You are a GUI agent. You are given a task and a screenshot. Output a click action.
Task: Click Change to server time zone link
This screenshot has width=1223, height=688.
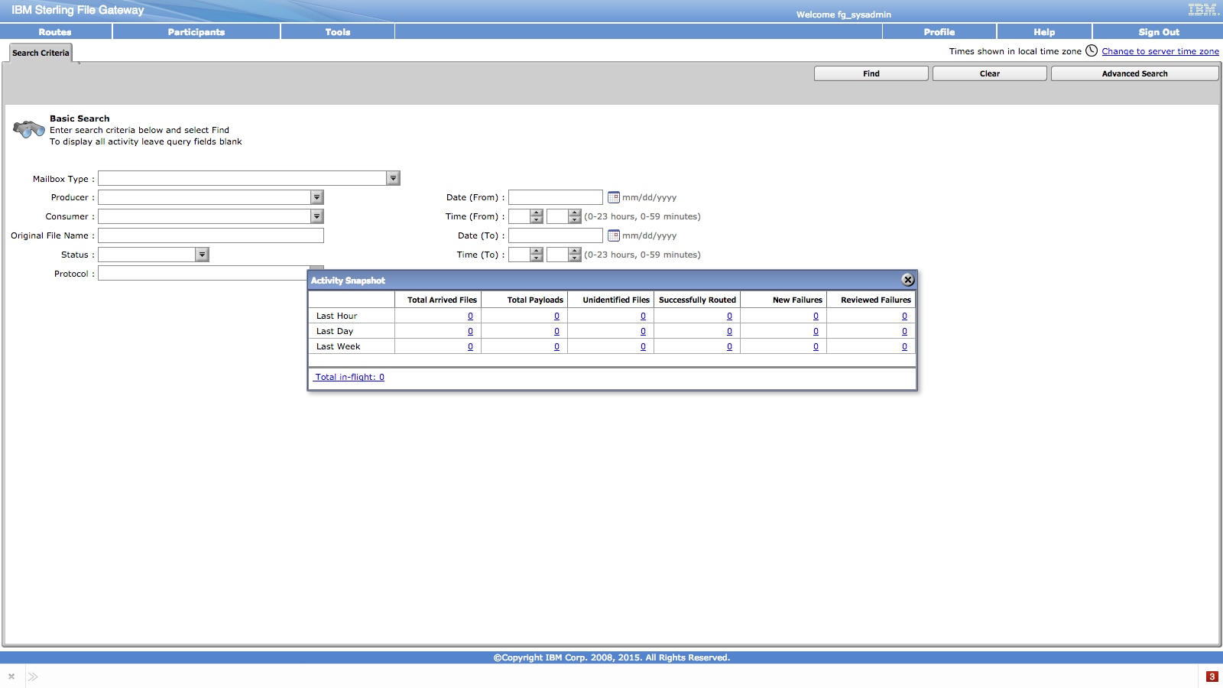coord(1160,51)
